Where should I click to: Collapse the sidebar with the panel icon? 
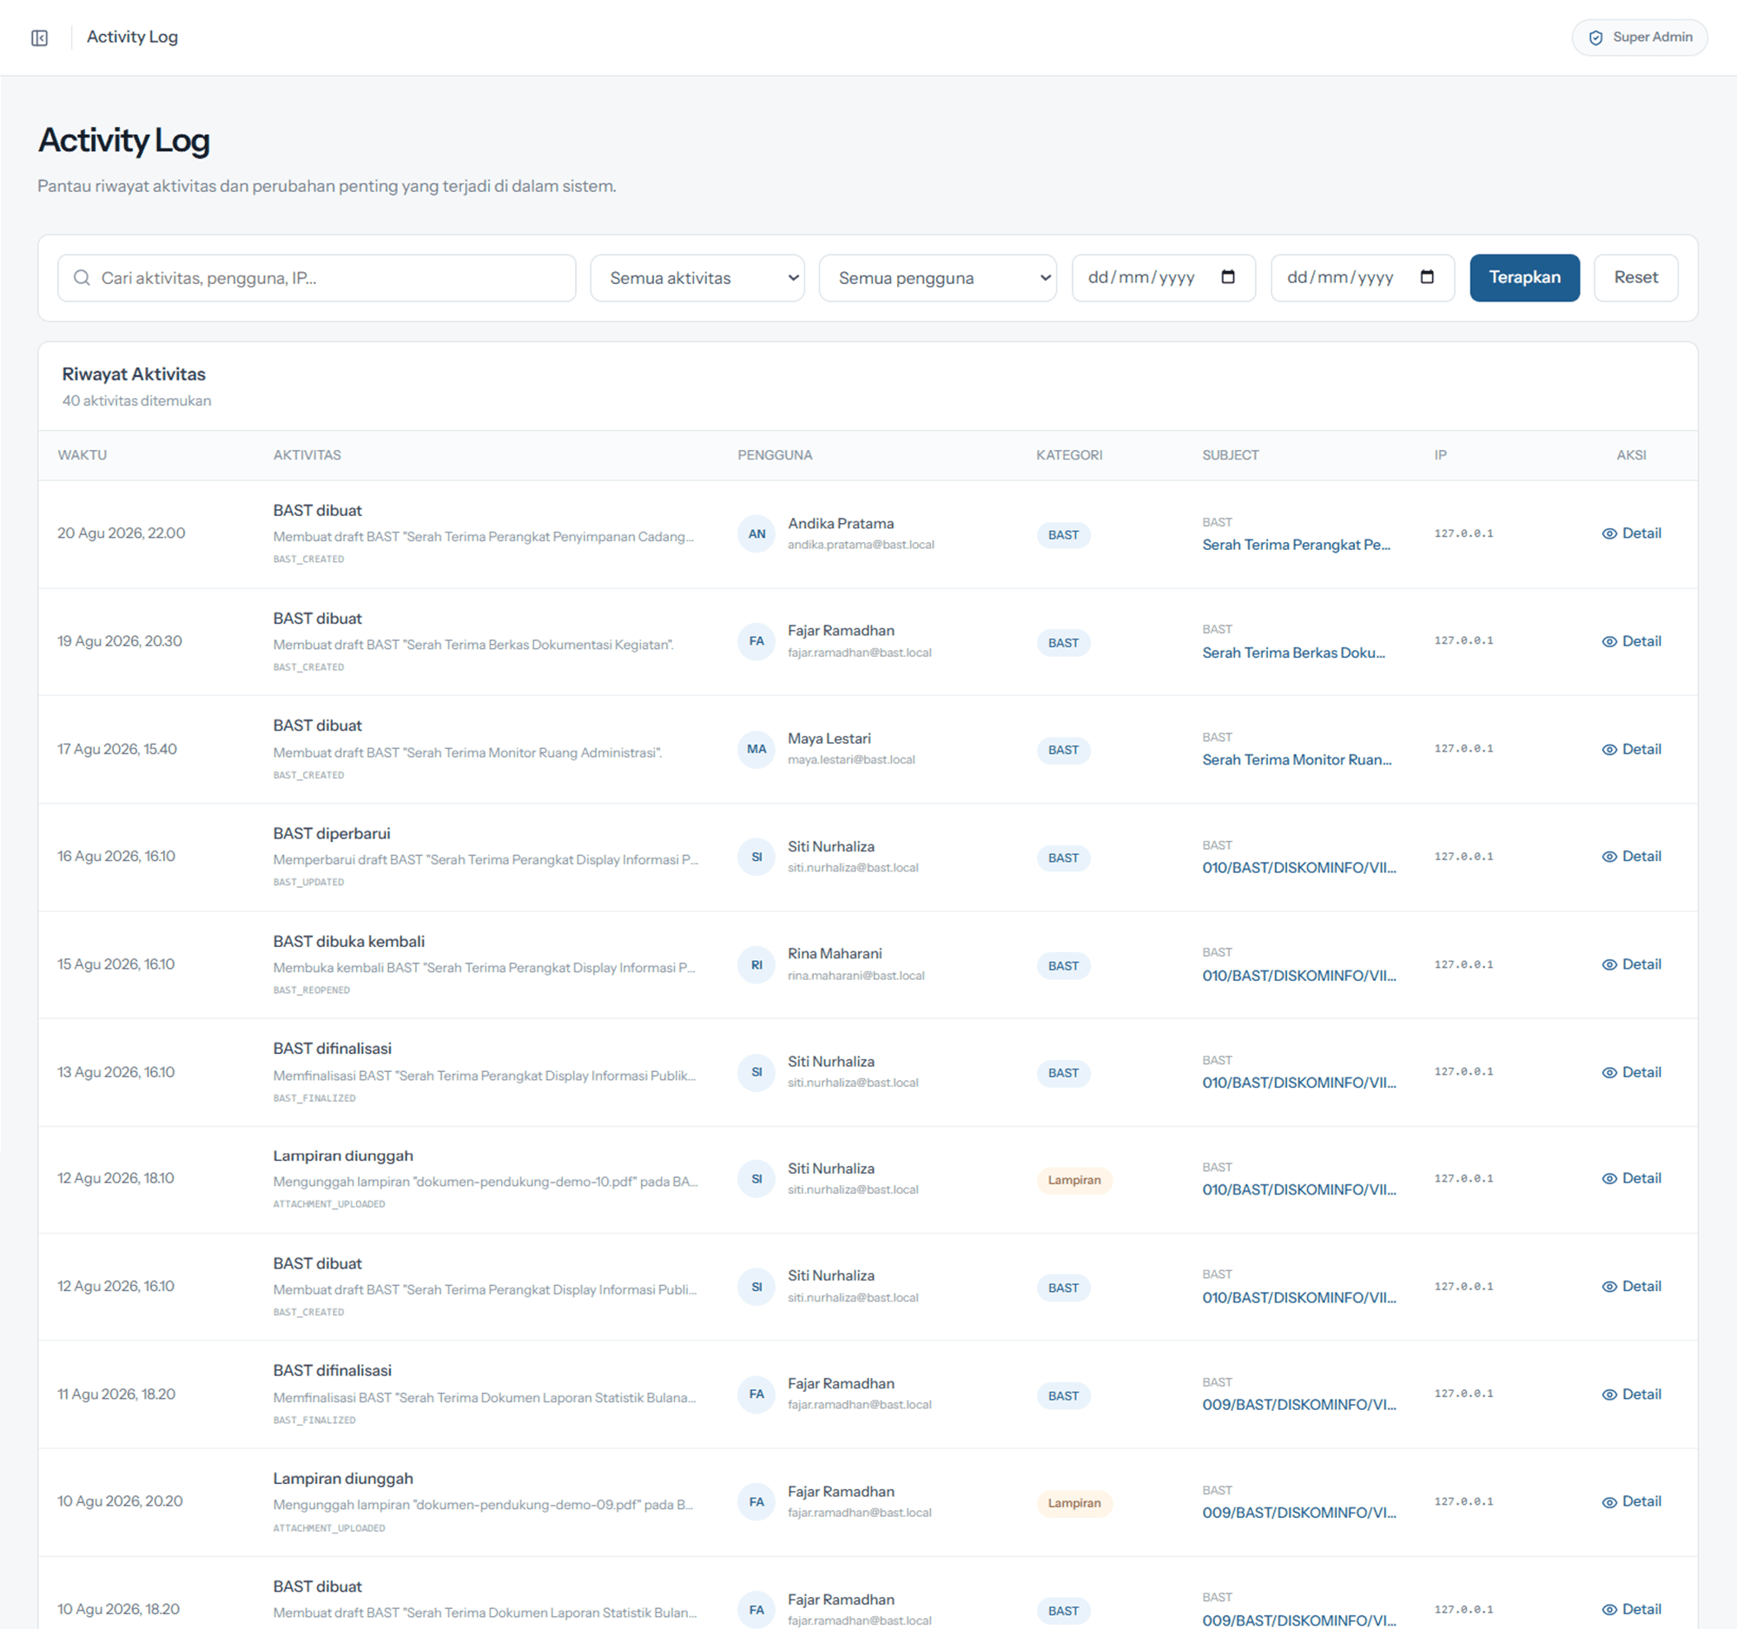click(39, 37)
